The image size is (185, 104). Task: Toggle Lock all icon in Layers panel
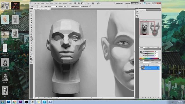[149, 65]
